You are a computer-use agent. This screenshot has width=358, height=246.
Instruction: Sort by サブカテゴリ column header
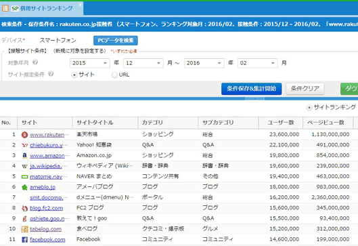click(228, 123)
